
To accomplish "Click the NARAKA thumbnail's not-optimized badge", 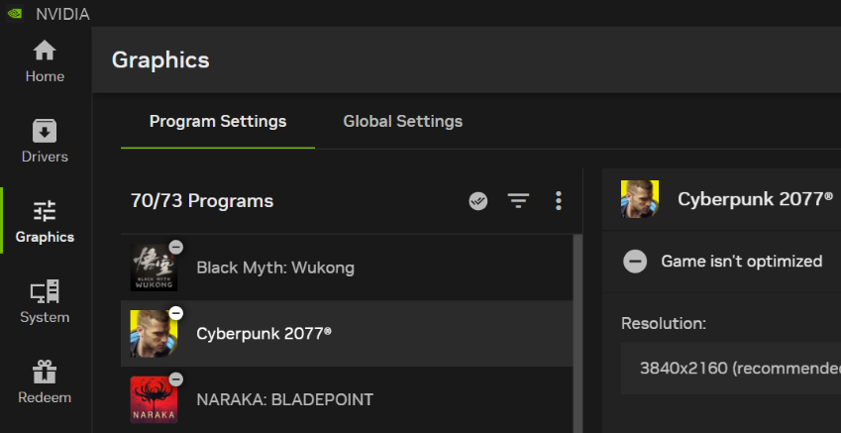I will (175, 379).
